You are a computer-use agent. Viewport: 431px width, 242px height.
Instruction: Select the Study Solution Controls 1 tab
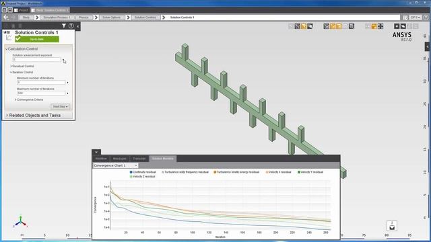click(50, 10)
